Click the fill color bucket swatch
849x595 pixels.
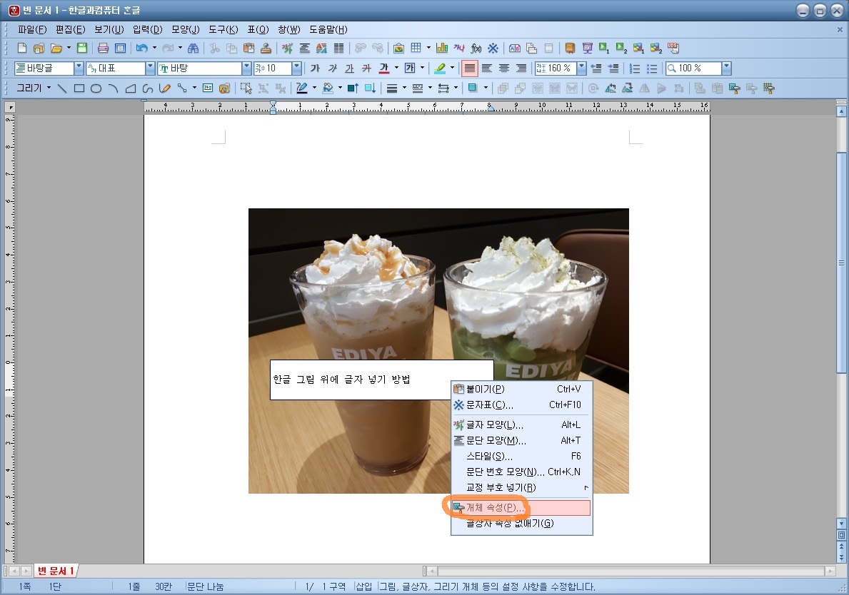[328, 88]
